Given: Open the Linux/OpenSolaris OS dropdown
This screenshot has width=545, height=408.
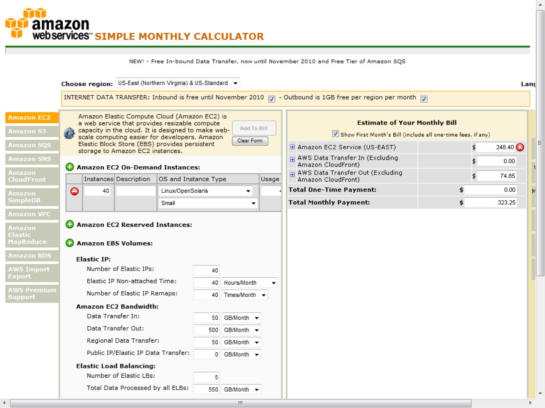Looking at the screenshot, I should coord(206,191).
